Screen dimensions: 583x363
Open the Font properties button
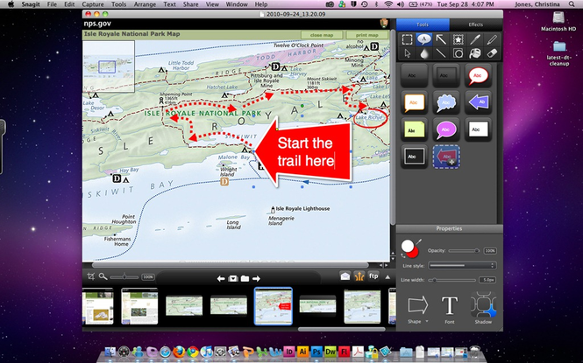(x=450, y=309)
